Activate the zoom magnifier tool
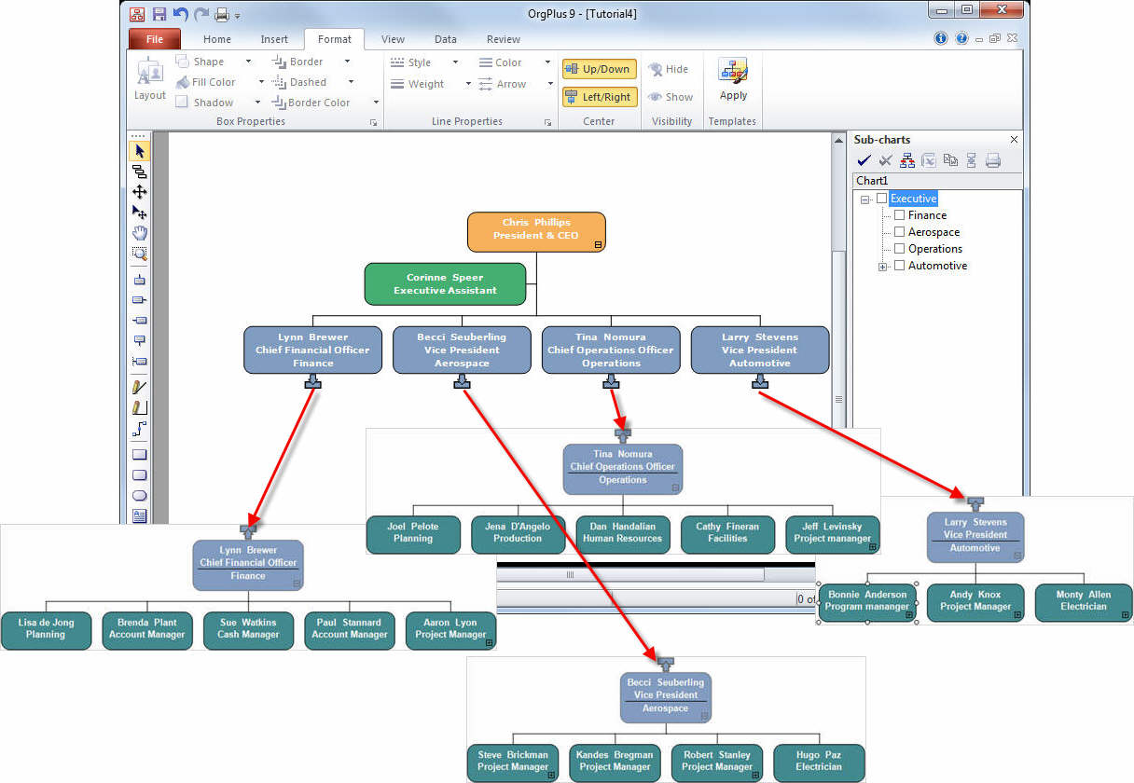This screenshot has height=783, width=1134. [140, 254]
